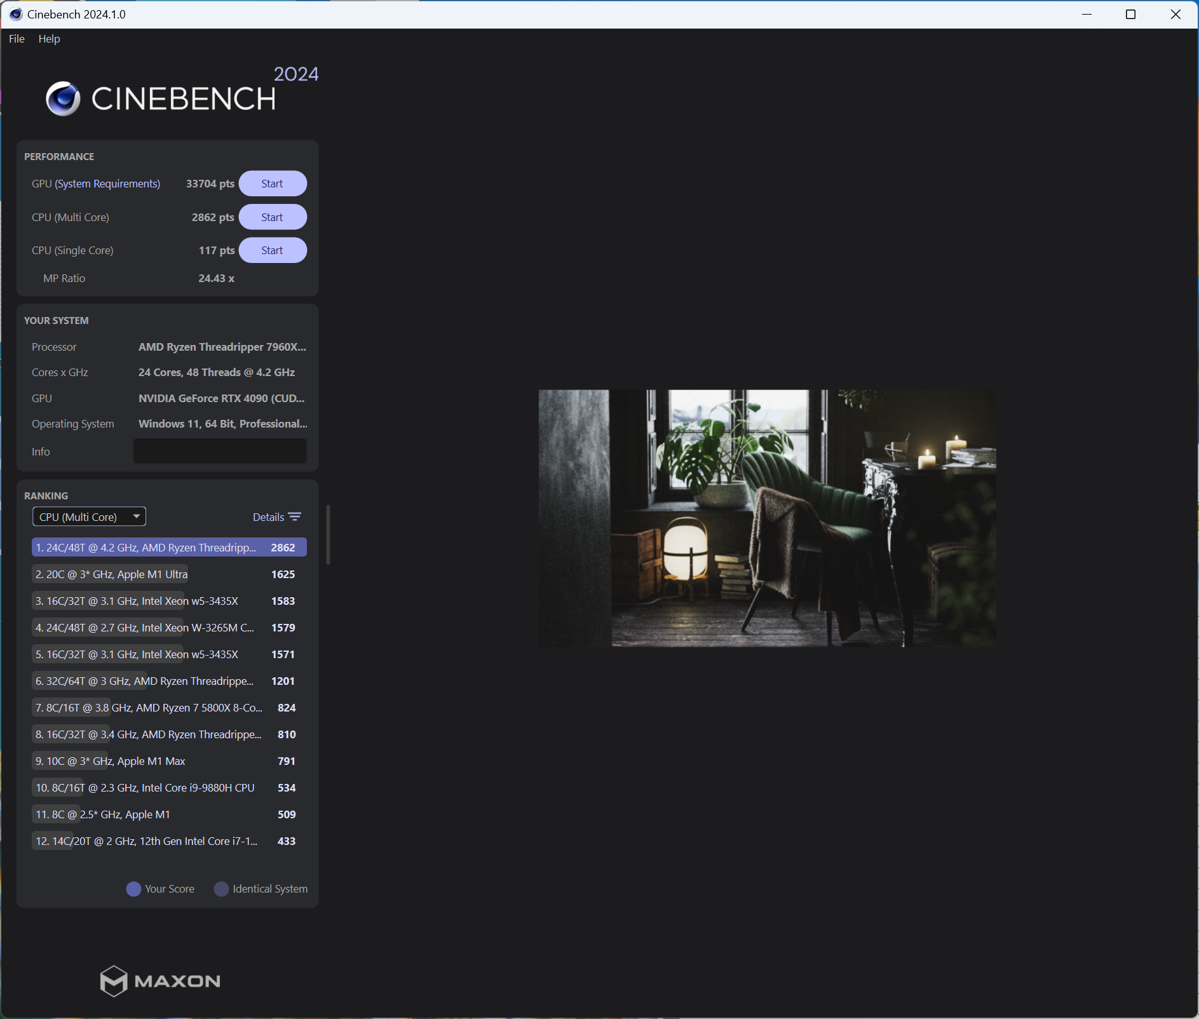Select the 16C/32T 3.4 GHz Threadripper row
Image resolution: width=1199 pixels, height=1019 pixels.
pyautogui.click(x=169, y=734)
